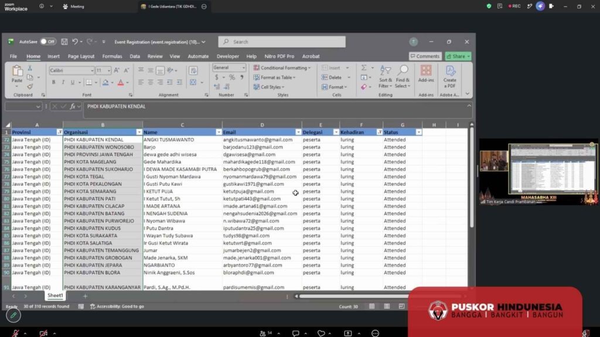Open Delegasi column filter dropdown
Screen dimensions: 600x337
(336, 132)
